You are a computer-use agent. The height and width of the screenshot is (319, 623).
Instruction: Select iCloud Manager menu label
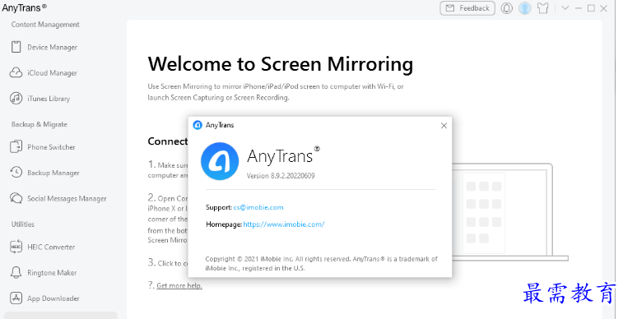click(x=52, y=73)
